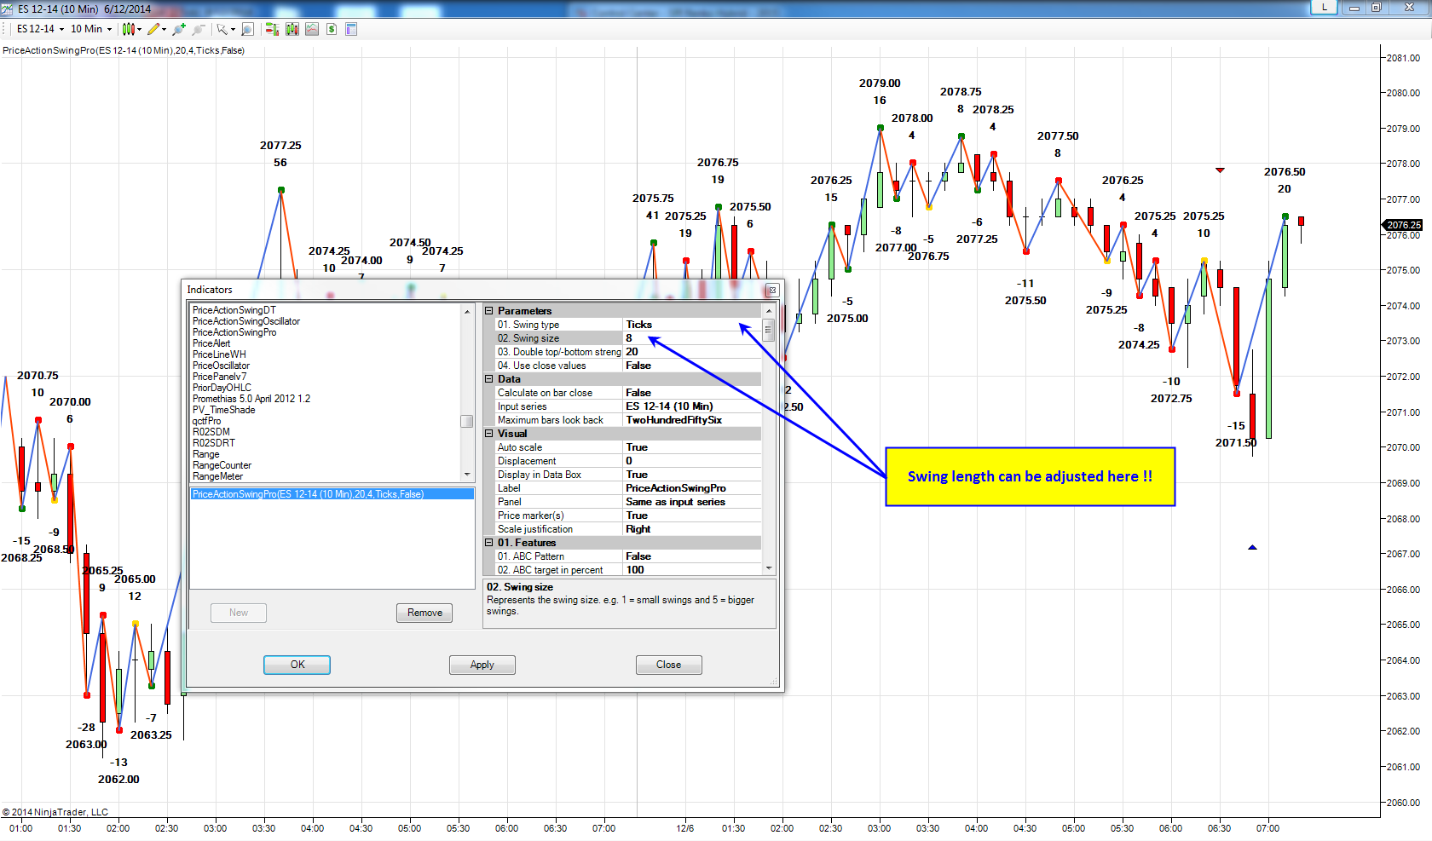The image size is (1432, 841).
Task: Collapse the Data section
Action: [x=489, y=379]
